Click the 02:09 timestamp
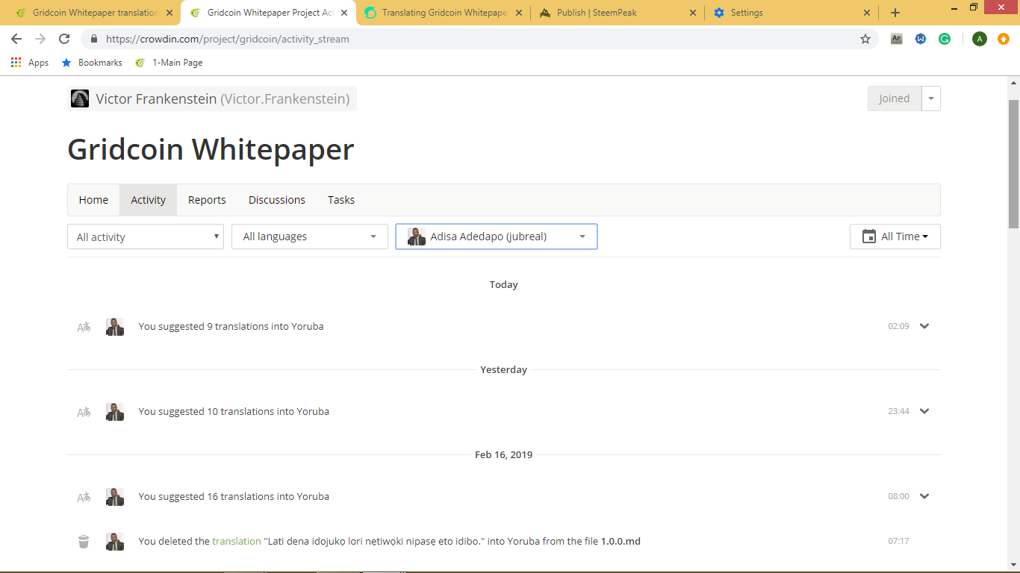 pos(898,326)
